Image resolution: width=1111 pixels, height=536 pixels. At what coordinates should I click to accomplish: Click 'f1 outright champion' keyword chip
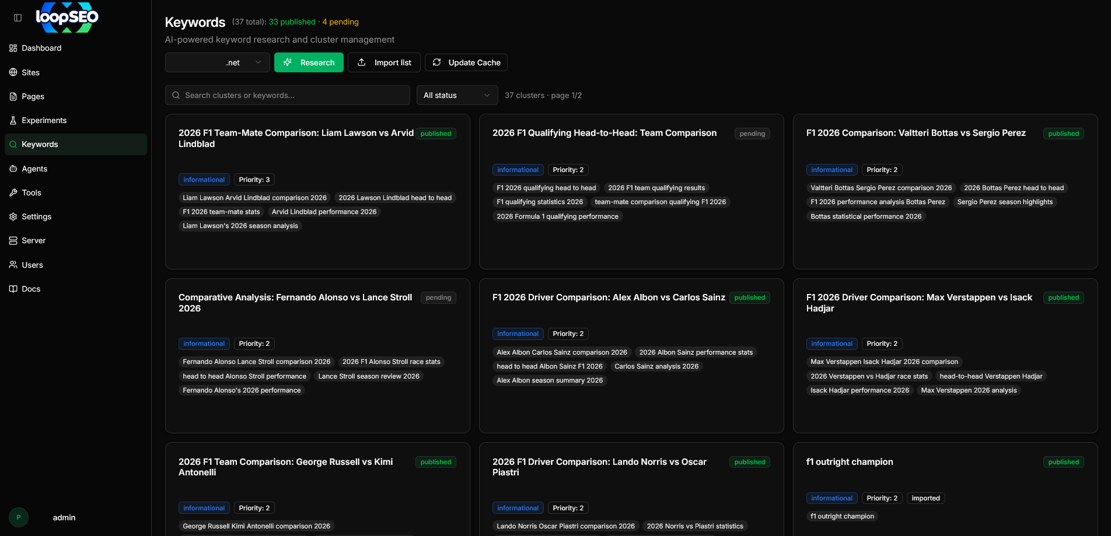pos(842,516)
